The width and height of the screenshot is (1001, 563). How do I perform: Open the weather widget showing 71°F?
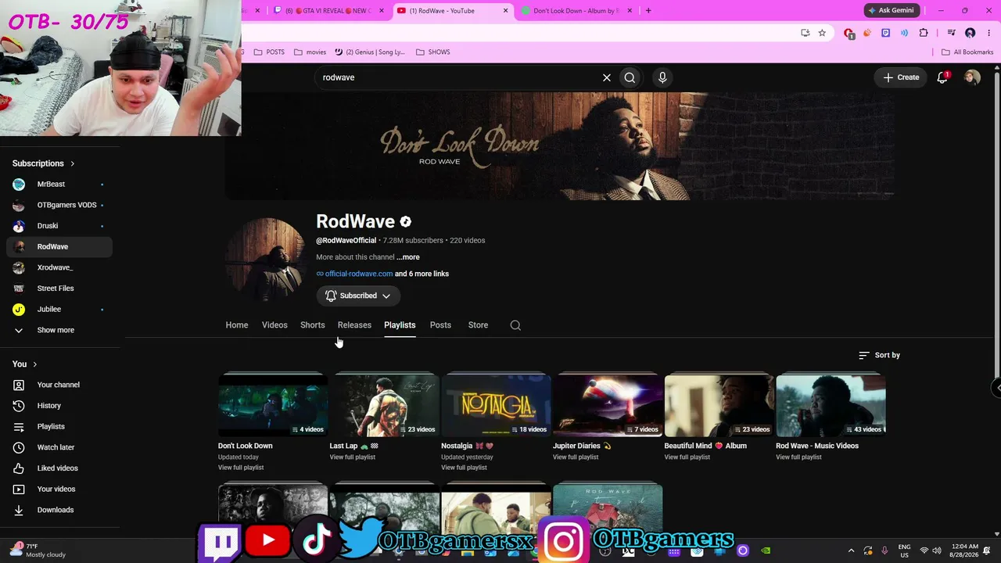[38, 550]
